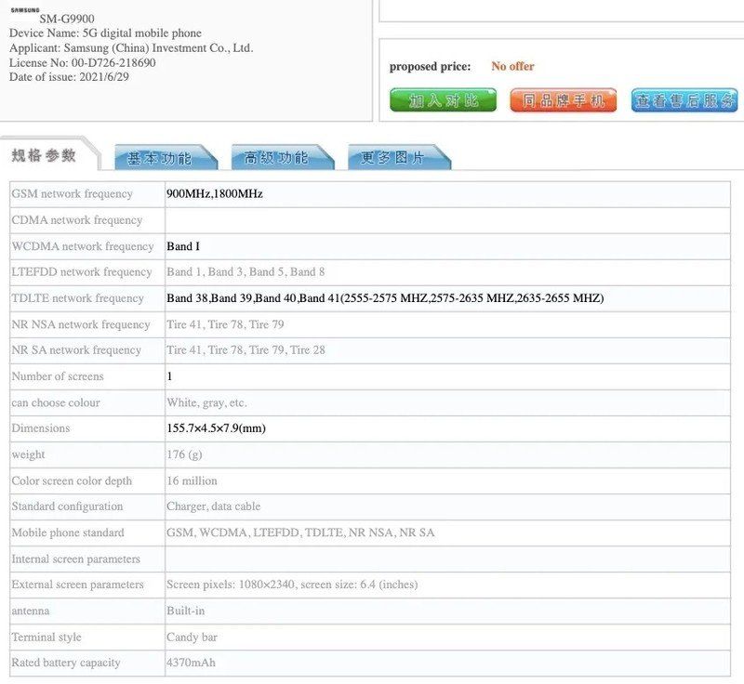Viewport: 744px width, 684px height.
Task: Click 'CDMA network frequency' label
Action: pyautogui.click(x=77, y=220)
